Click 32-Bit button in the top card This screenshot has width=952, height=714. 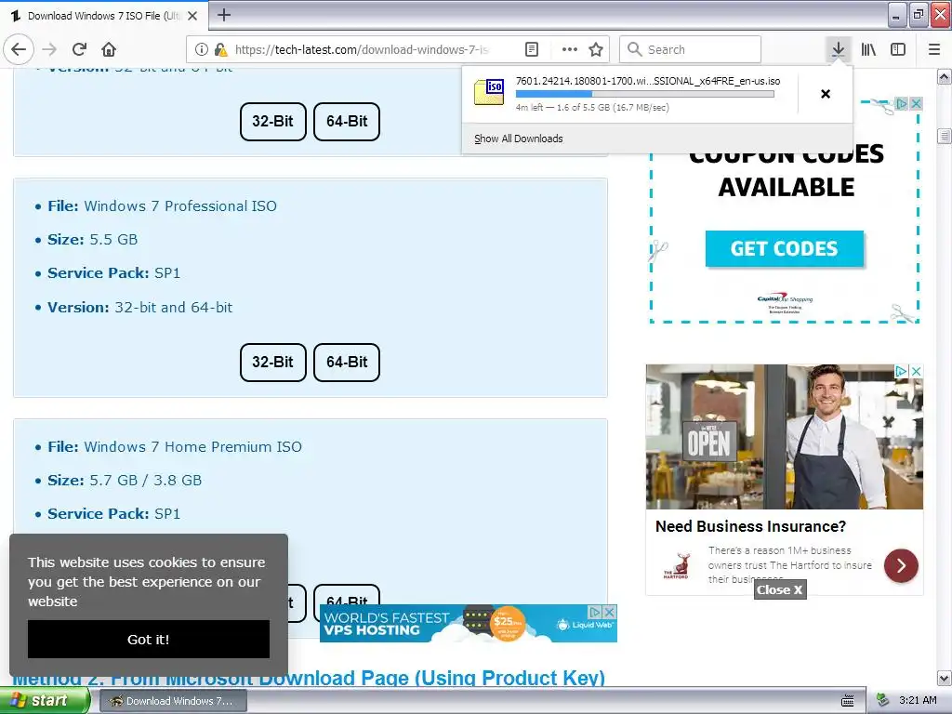point(272,122)
